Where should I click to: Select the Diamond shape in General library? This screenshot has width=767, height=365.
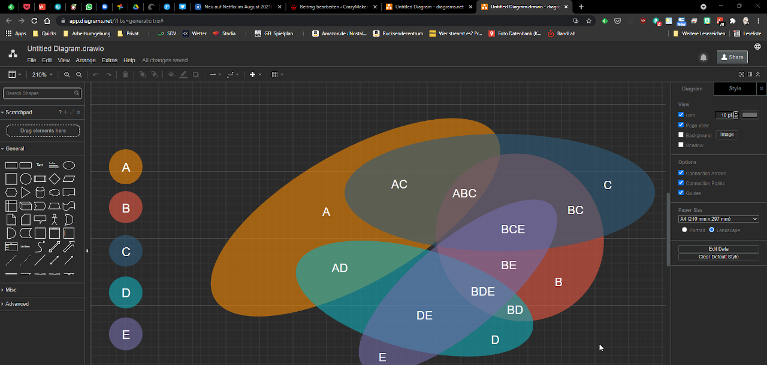click(x=55, y=179)
